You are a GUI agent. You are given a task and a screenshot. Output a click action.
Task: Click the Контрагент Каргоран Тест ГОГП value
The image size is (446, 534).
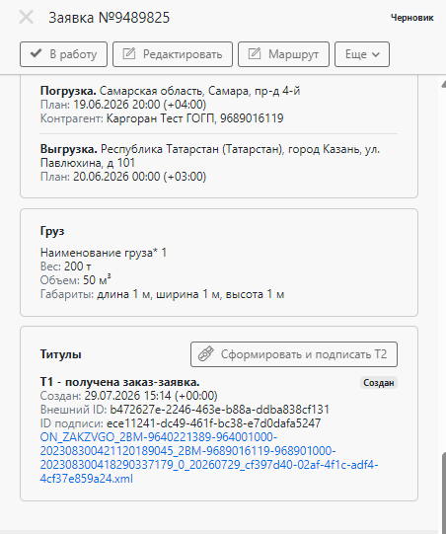click(194, 118)
